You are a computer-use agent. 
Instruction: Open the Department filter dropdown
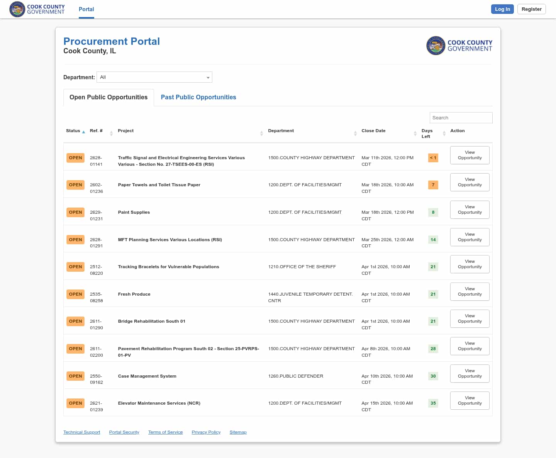coord(154,77)
